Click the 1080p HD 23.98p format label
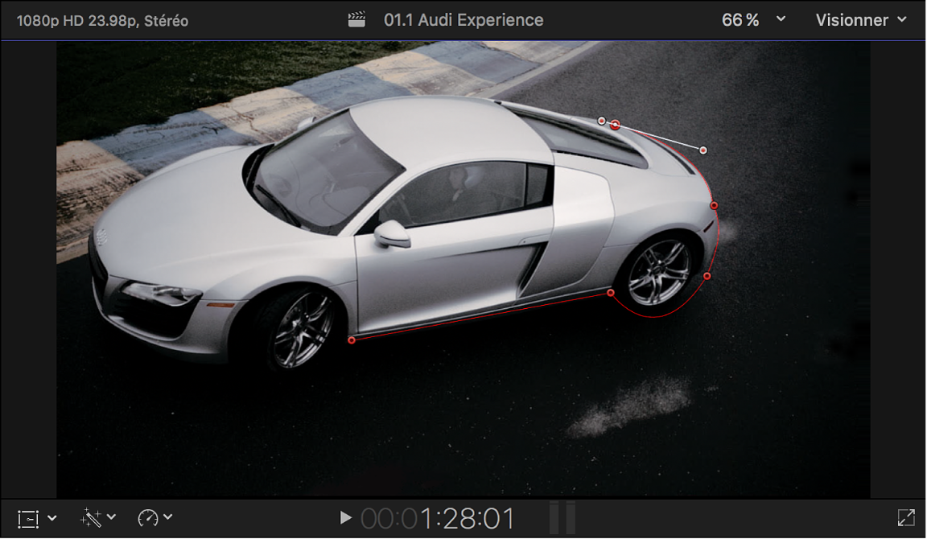Image resolution: width=927 pixels, height=539 pixels. pos(102,21)
